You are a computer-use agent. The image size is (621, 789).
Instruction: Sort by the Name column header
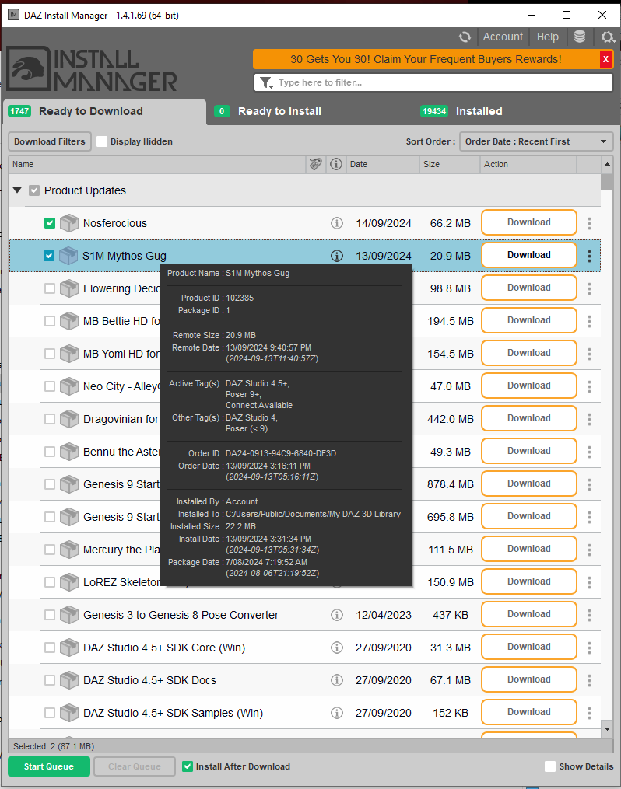pyautogui.click(x=157, y=164)
